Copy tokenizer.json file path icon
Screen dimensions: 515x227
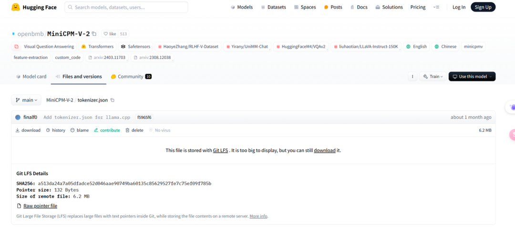click(113, 100)
